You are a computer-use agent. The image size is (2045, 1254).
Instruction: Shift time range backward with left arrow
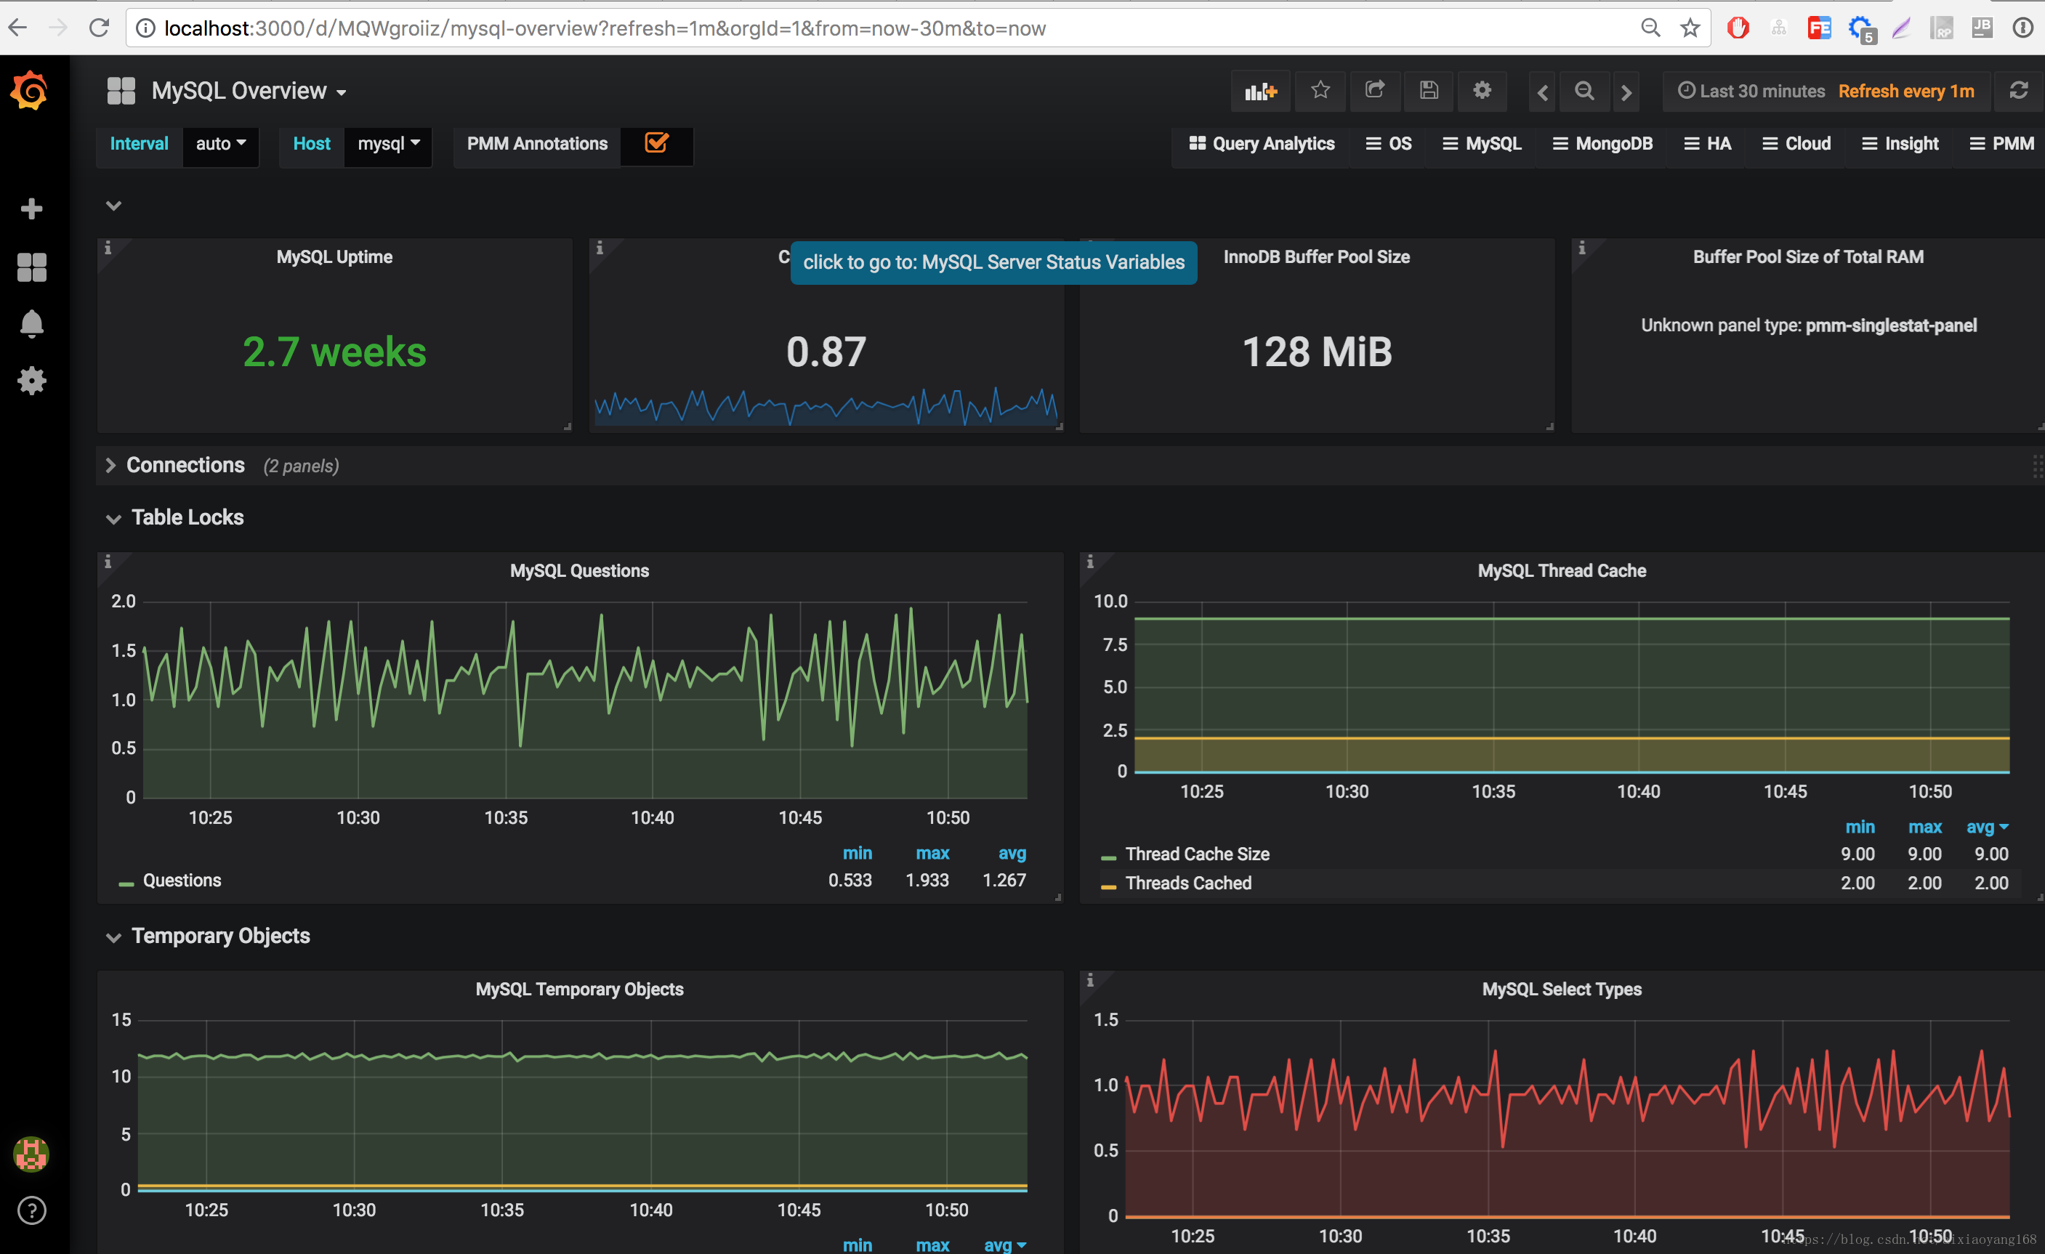point(1543,92)
